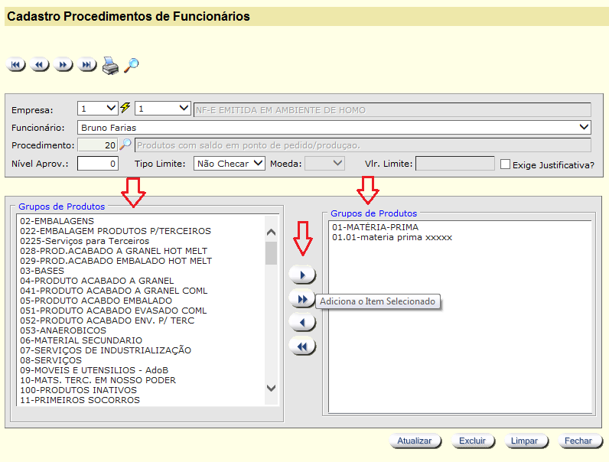Open first Empresa dropdown
609x462 pixels.
point(98,109)
